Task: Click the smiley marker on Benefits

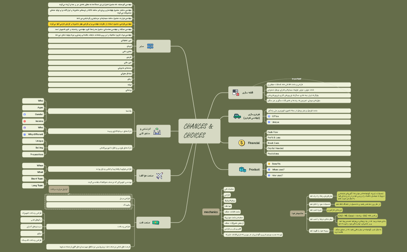Action: click(x=269, y=164)
